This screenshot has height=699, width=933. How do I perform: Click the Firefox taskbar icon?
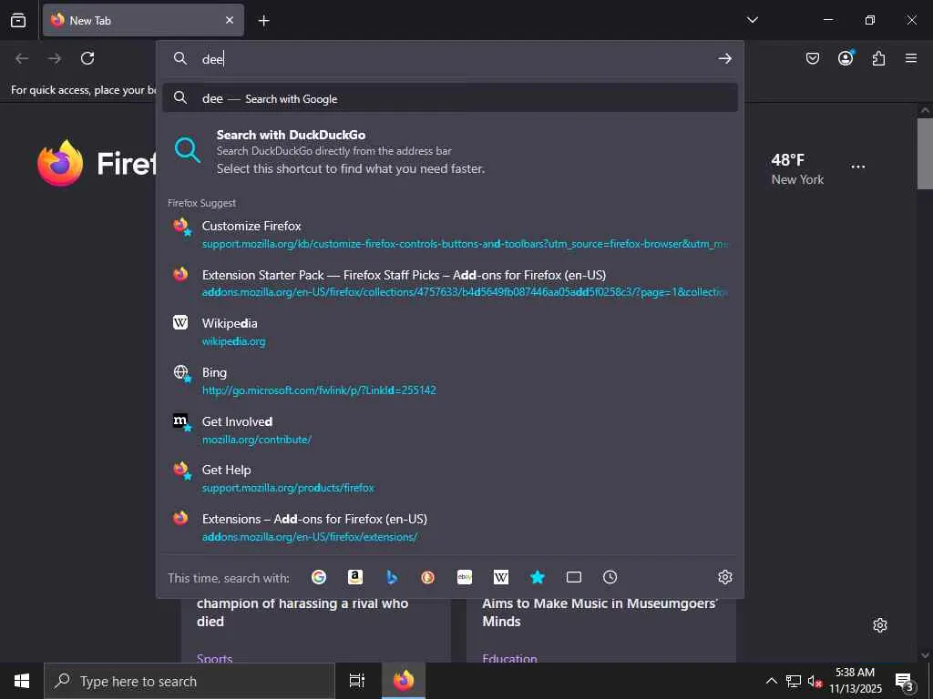tap(404, 681)
